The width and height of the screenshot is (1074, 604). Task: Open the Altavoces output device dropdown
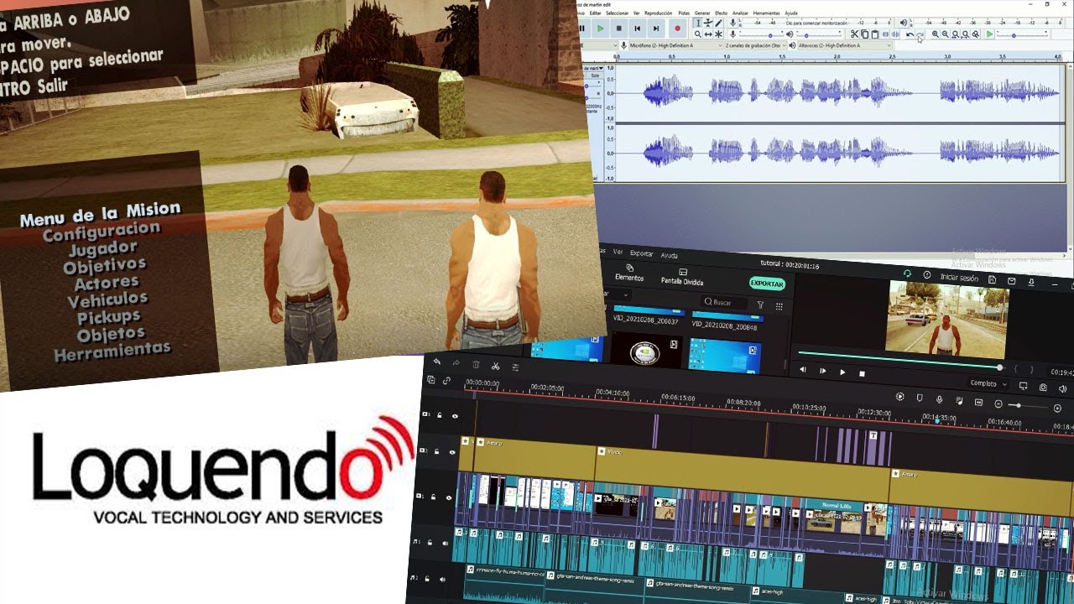point(843,45)
